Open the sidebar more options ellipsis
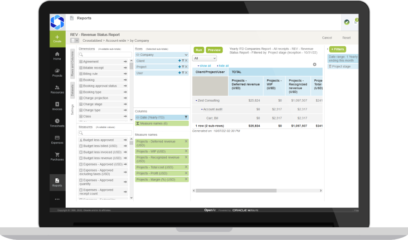The image size is (408, 240). (57, 199)
